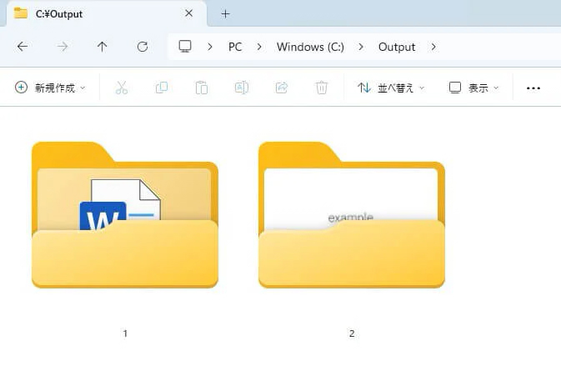Add a new tab with the plus button

point(225,14)
